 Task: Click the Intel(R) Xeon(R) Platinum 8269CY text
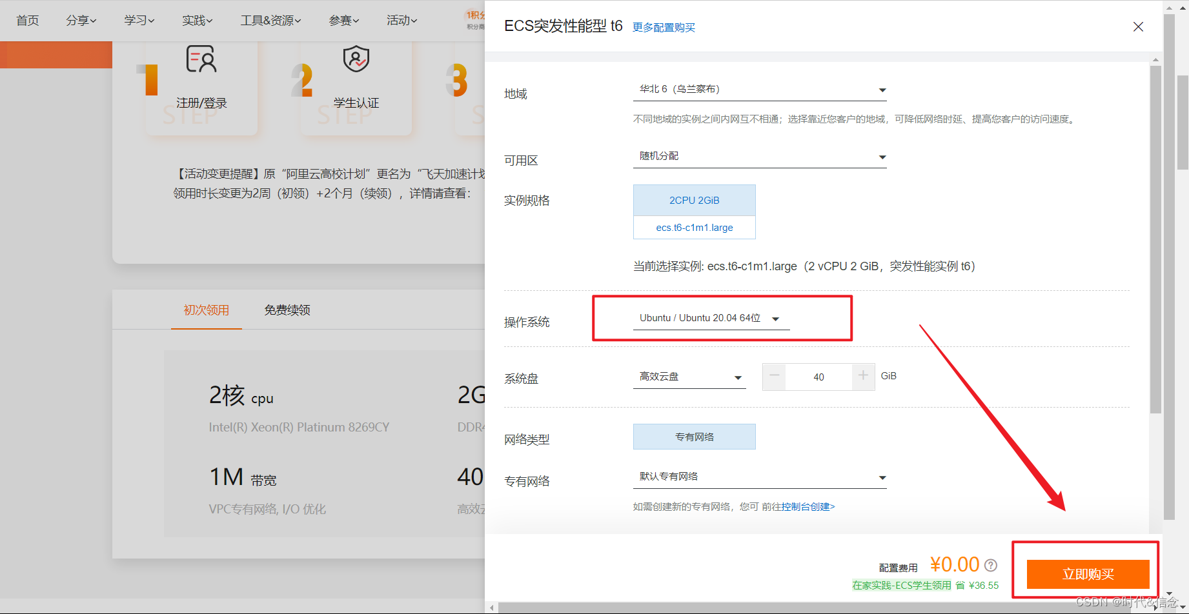[x=299, y=427]
